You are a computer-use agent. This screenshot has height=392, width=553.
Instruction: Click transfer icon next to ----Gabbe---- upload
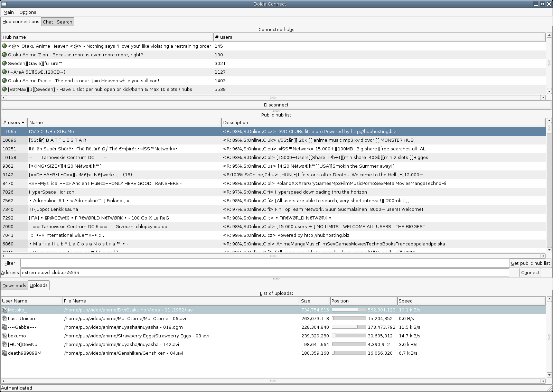(4, 327)
